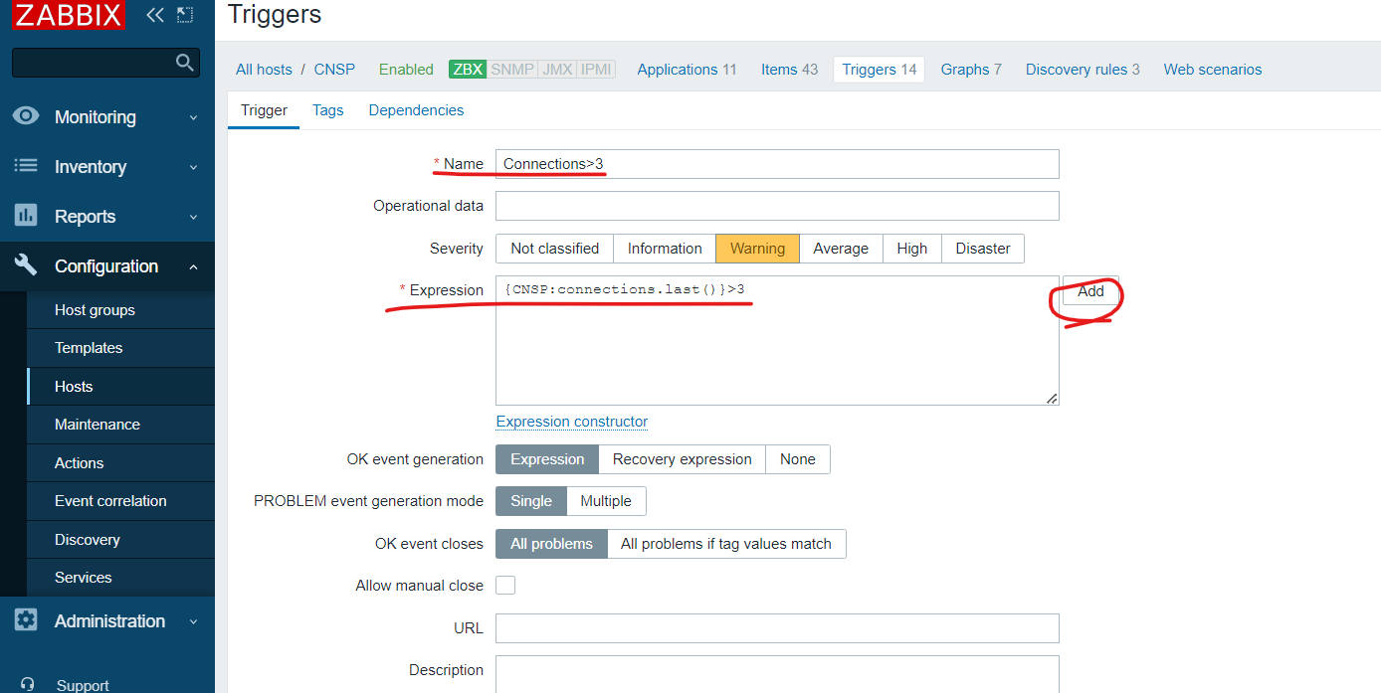Viewport: 1381px width, 693px height.
Task: Set severity to Information
Action: coord(665,249)
